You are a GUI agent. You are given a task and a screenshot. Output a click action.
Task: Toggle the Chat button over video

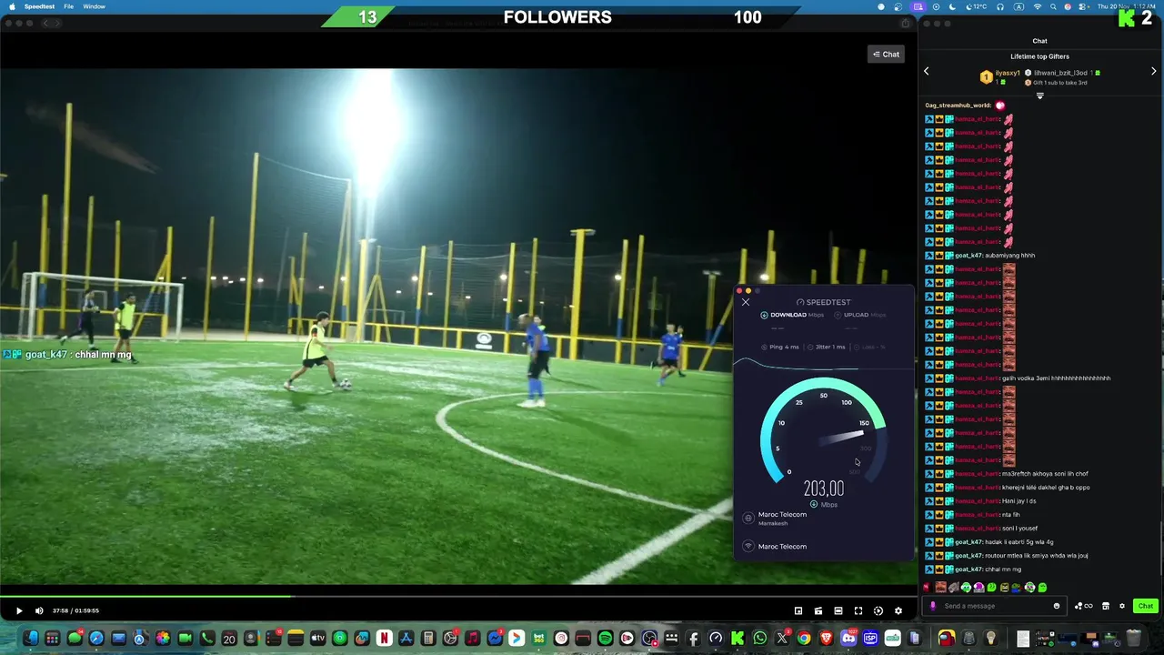coord(886,55)
